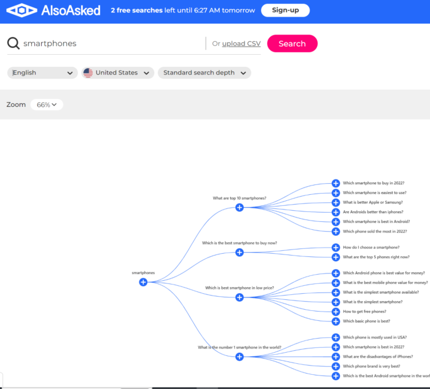Expand the root 'smartphones' plus node
The width and height of the screenshot is (430, 389).
143,282
